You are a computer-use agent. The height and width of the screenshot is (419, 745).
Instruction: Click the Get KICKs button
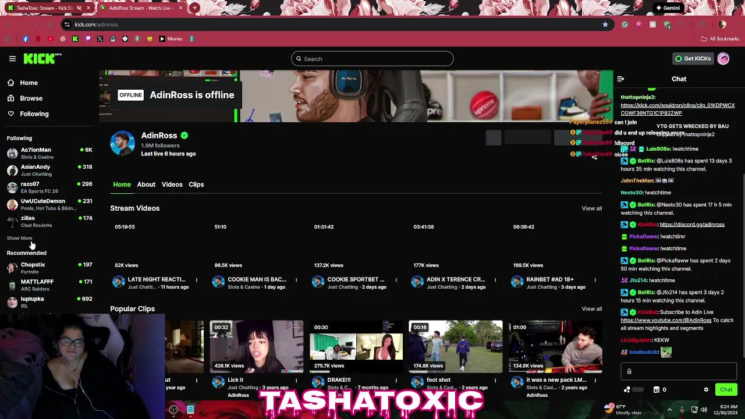pos(693,59)
